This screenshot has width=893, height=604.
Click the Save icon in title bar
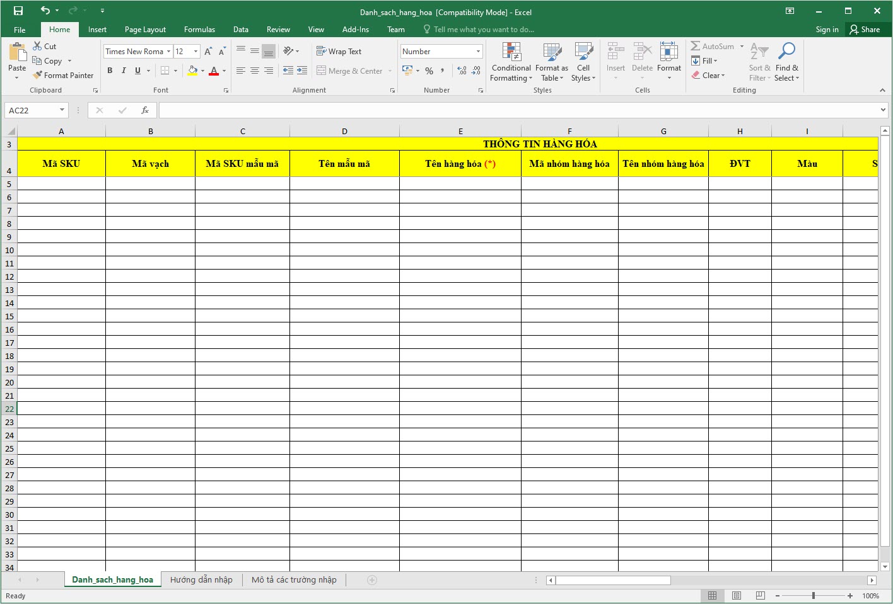pos(18,11)
